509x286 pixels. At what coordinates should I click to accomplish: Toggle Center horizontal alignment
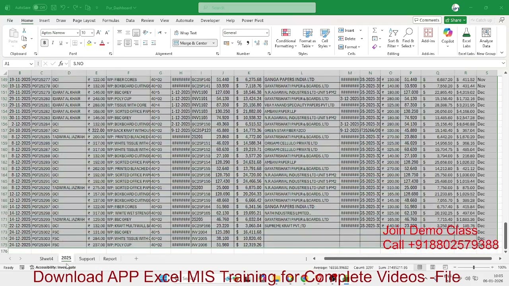pos(128,43)
